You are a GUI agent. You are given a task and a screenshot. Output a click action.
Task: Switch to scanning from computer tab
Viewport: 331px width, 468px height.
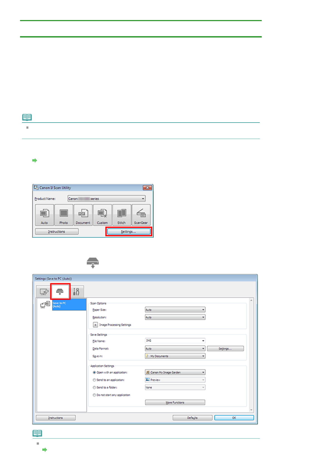pyautogui.click(x=44, y=292)
